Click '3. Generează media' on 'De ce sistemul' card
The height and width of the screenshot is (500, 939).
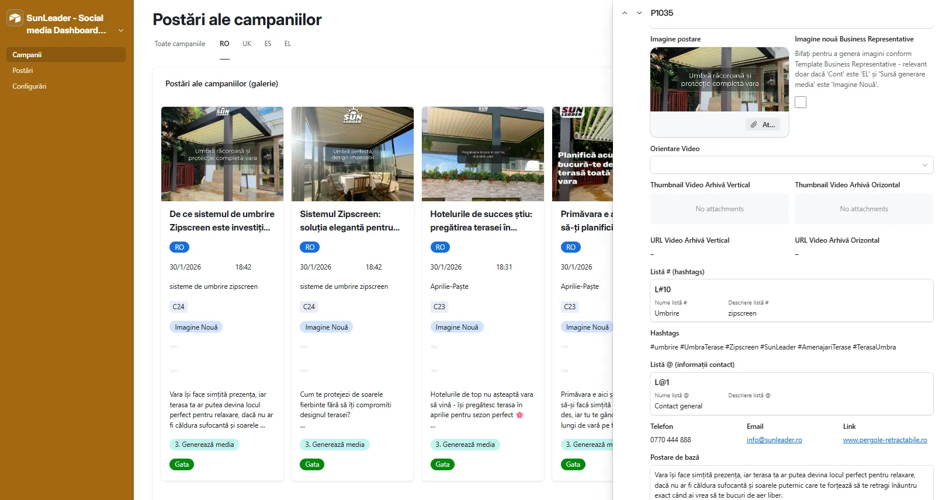205,445
